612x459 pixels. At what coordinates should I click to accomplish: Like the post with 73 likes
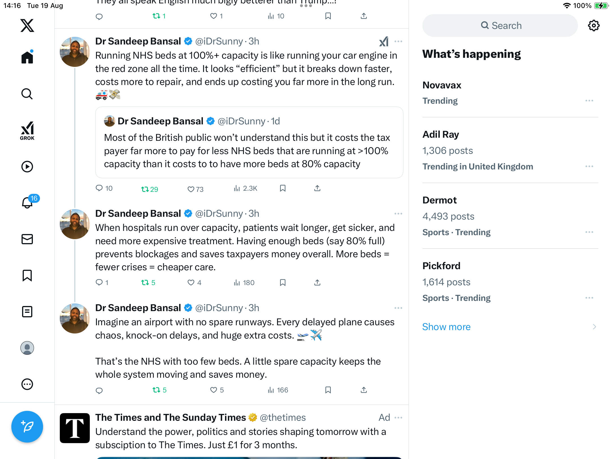(x=191, y=189)
